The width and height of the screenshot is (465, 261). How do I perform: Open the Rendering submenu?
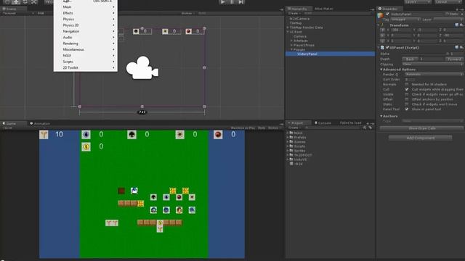86,43
